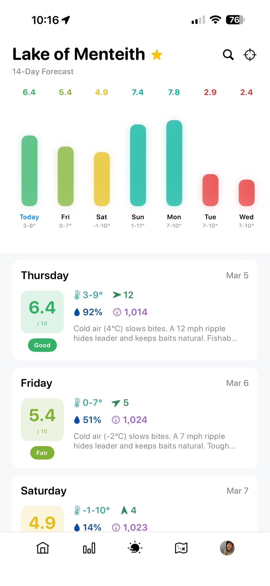
Task: Tap the Mon day label
Action: click(174, 217)
